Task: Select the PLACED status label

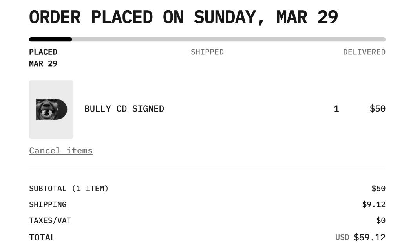Action: (x=43, y=52)
